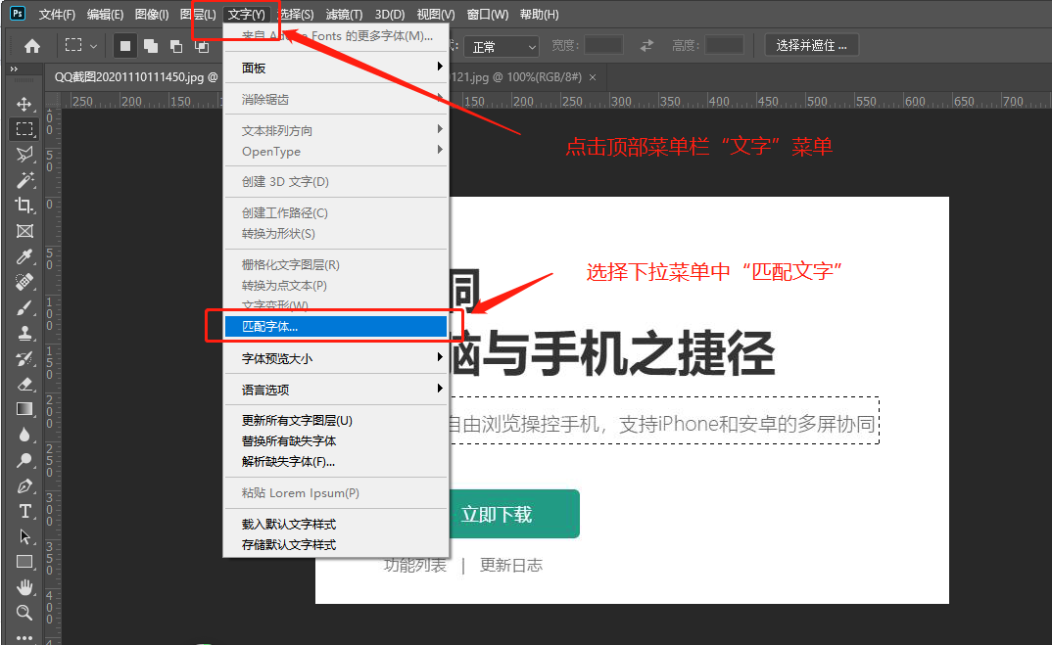The height and width of the screenshot is (645, 1052).
Task: Select the Magic Wand tool
Action: pos(24,180)
